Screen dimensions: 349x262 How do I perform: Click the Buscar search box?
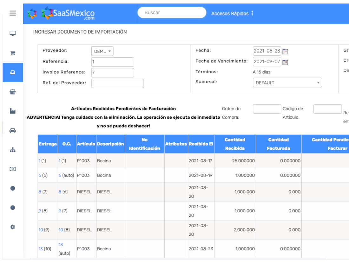172,12
